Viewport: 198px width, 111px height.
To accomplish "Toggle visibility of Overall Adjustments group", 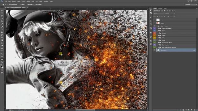I will click(x=154, y=28).
